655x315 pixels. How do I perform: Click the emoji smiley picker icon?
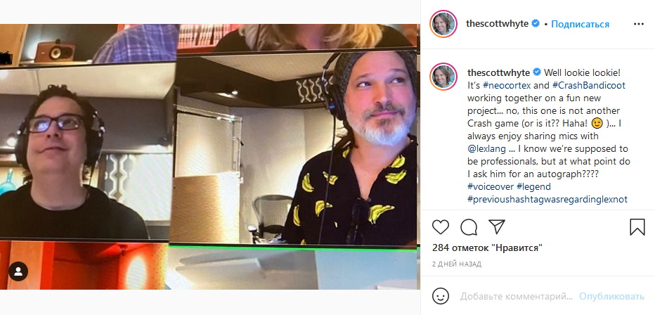(x=440, y=297)
